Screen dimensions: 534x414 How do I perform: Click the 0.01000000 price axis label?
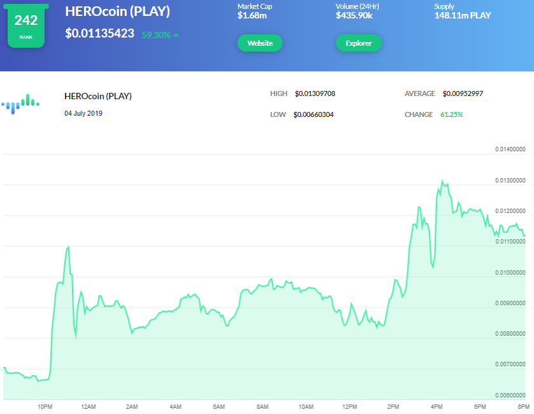510,272
